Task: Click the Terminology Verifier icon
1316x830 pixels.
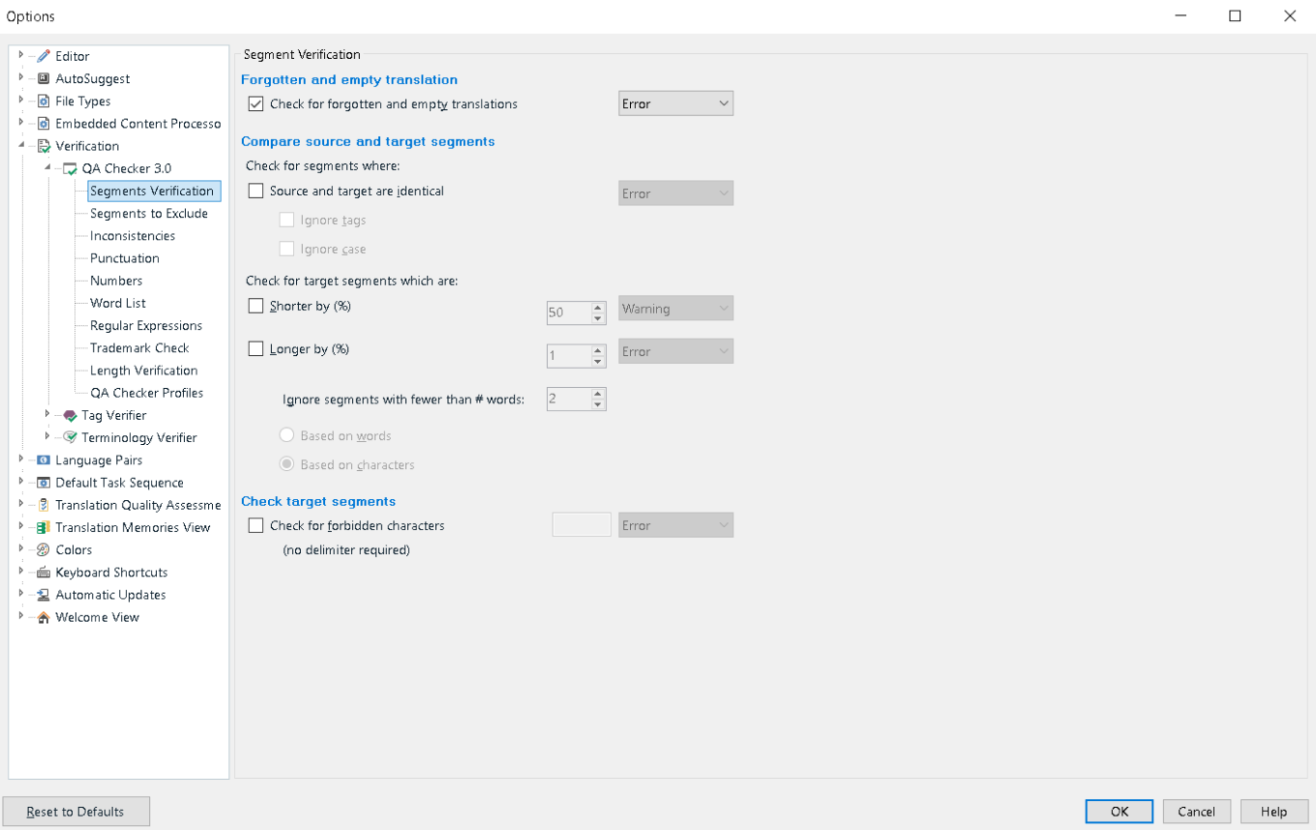Action: click(70, 437)
